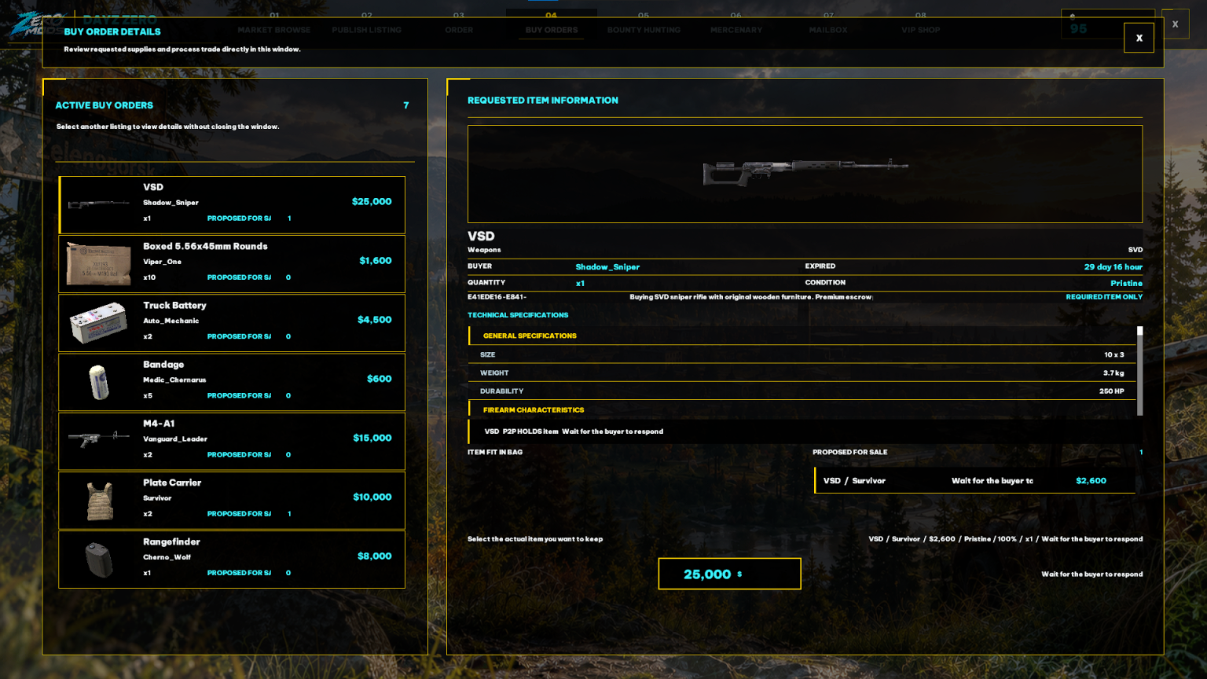The width and height of the screenshot is (1207, 679).
Task: Switch to the Mailbox tab
Action: coord(828,24)
